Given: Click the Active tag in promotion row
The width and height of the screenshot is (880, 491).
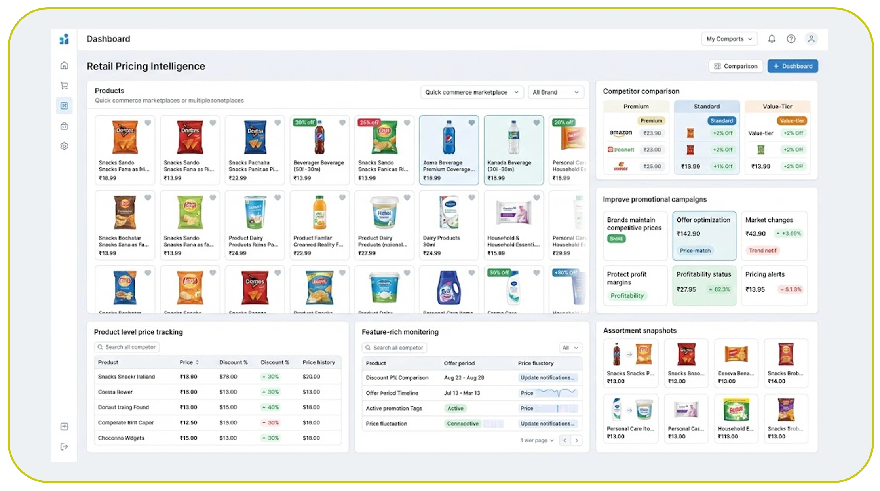Looking at the screenshot, I should pyautogui.click(x=455, y=408).
